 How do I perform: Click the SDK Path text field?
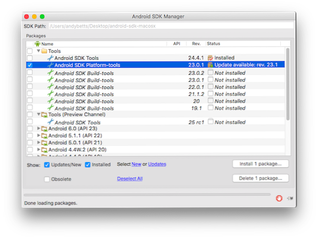[x=170, y=25]
